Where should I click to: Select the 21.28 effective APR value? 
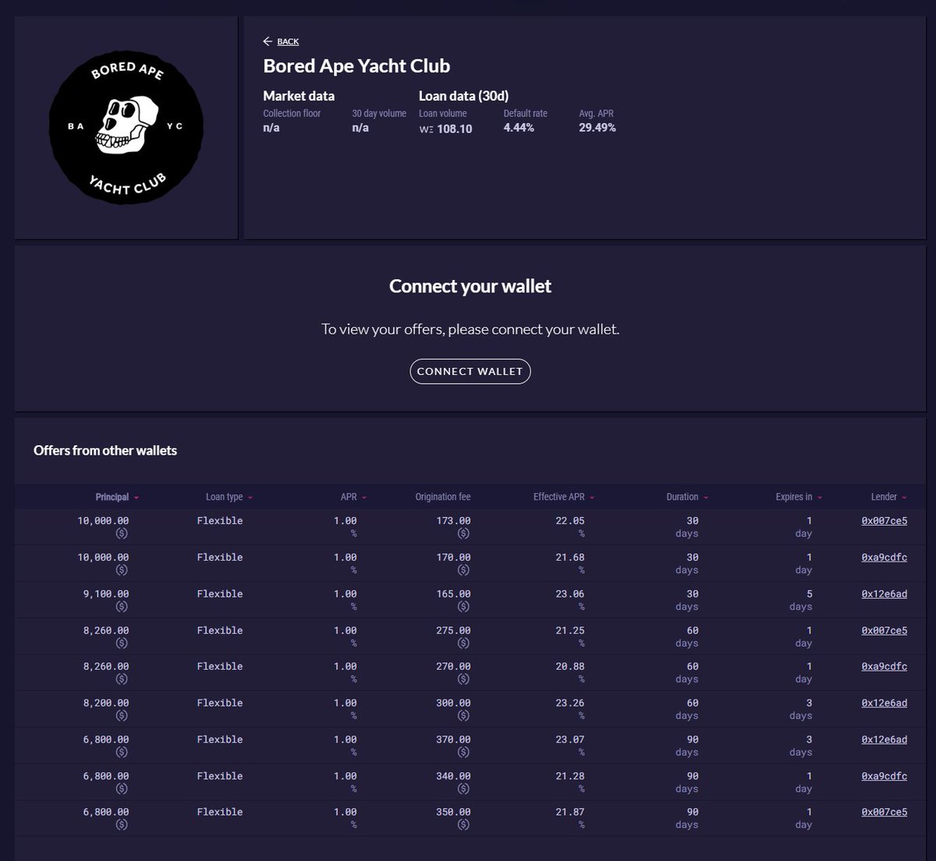(x=570, y=777)
